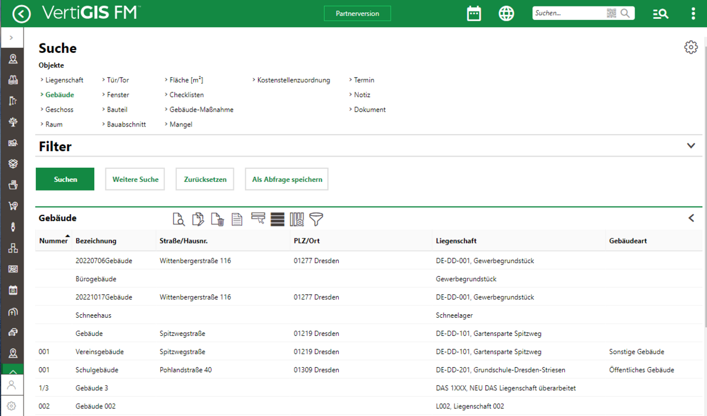This screenshot has width=707, height=416.
Task: Sort by Liegenschaft column header
Action: (457, 241)
